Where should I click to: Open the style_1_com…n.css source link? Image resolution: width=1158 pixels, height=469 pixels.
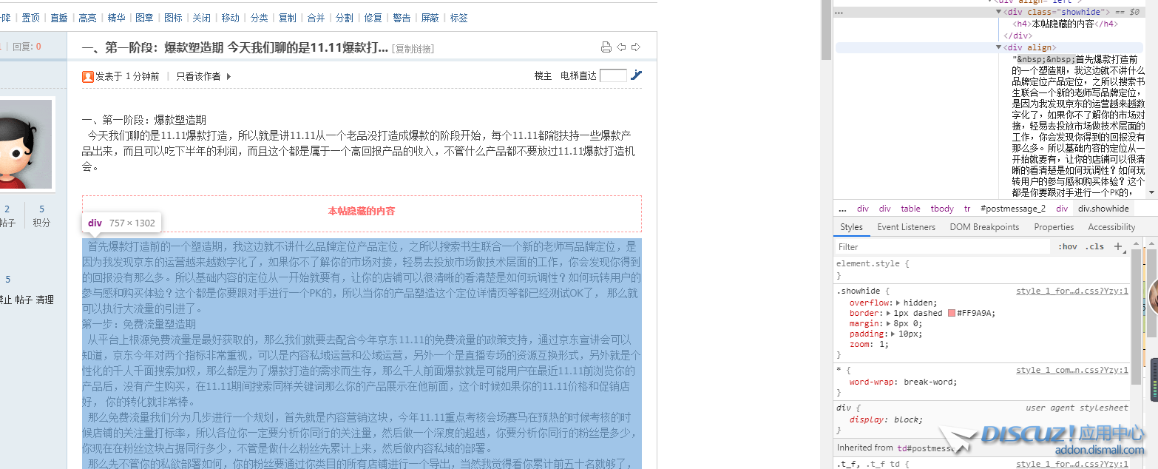(1072, 370)
